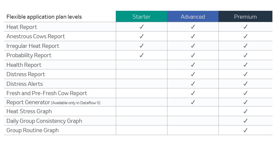Select the Advanced plan header

[x=193, y=16]
